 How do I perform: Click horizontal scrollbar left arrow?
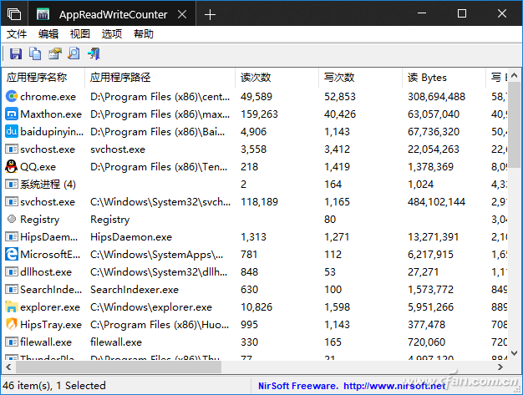[x=8, y=367]
